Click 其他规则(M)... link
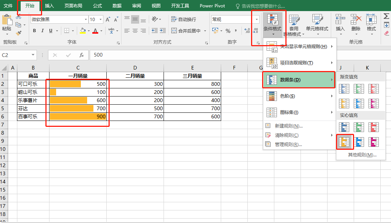This screenshot has height=223, width=391. [362, 155]
